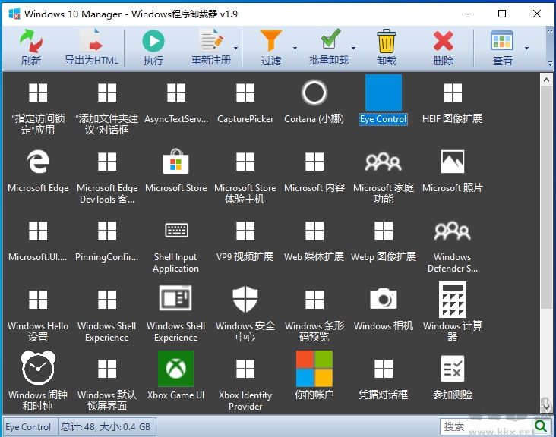Select the Microsoft 家庭功能 app icon
This screenshot has width=556, height=437.
point(384,162)
